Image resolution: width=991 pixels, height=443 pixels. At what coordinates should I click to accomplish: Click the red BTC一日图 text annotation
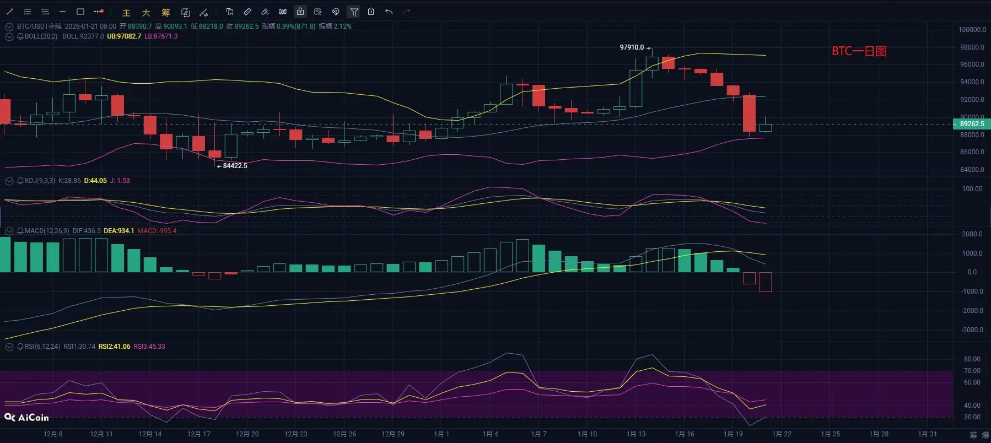(x=859, y=51)
